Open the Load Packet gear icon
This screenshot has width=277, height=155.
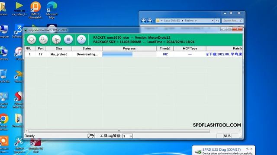[x=32, y=39]
